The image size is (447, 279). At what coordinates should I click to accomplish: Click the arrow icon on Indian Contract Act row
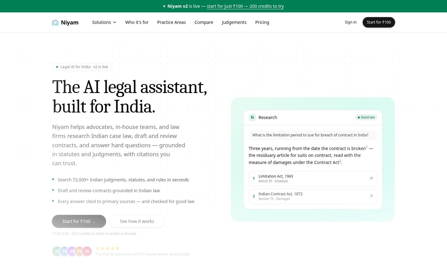[x=371, y=196]
